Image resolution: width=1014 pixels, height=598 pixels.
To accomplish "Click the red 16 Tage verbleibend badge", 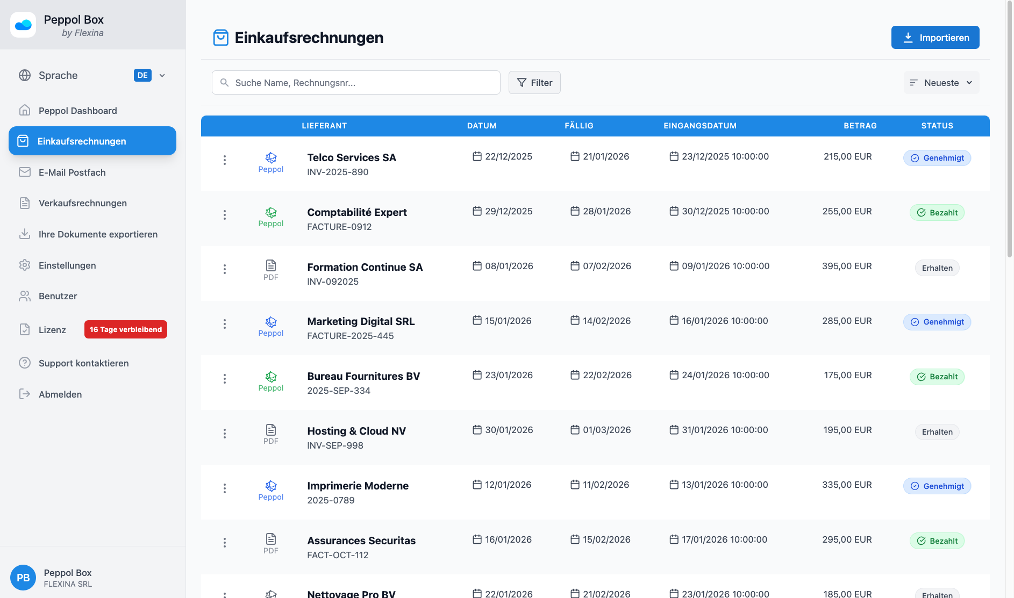I will click(x=125, y=329).
